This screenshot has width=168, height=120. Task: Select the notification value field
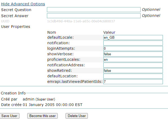[x=133, y=43]
